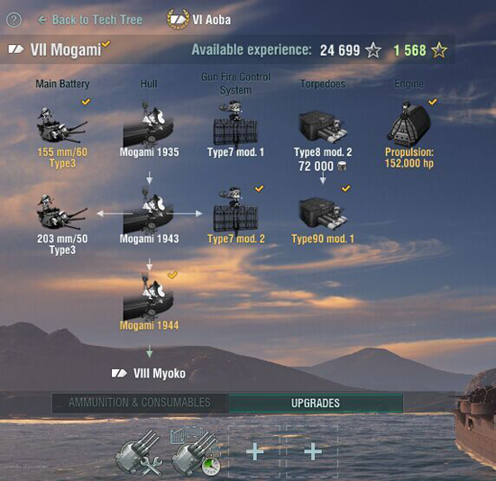The image size is (496, 481).
Task: Switch to Ammunition & Consumables tab
Action: point(140,403)
